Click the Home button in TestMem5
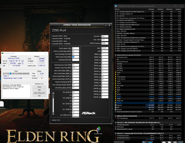The height and width of the screenshot is (143, 185). (x=39, y=87)
